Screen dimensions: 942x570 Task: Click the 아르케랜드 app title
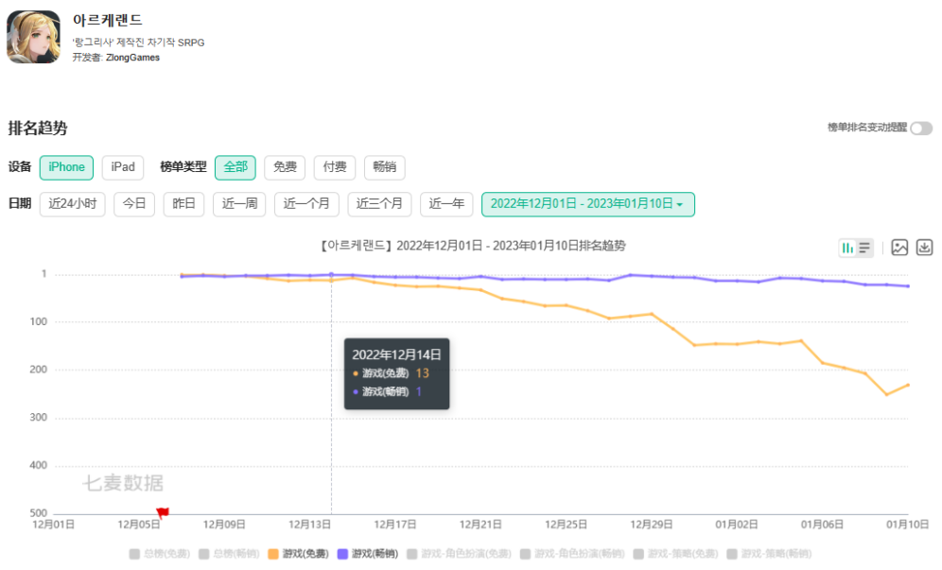pyautogui.click(x=108, y=20)
